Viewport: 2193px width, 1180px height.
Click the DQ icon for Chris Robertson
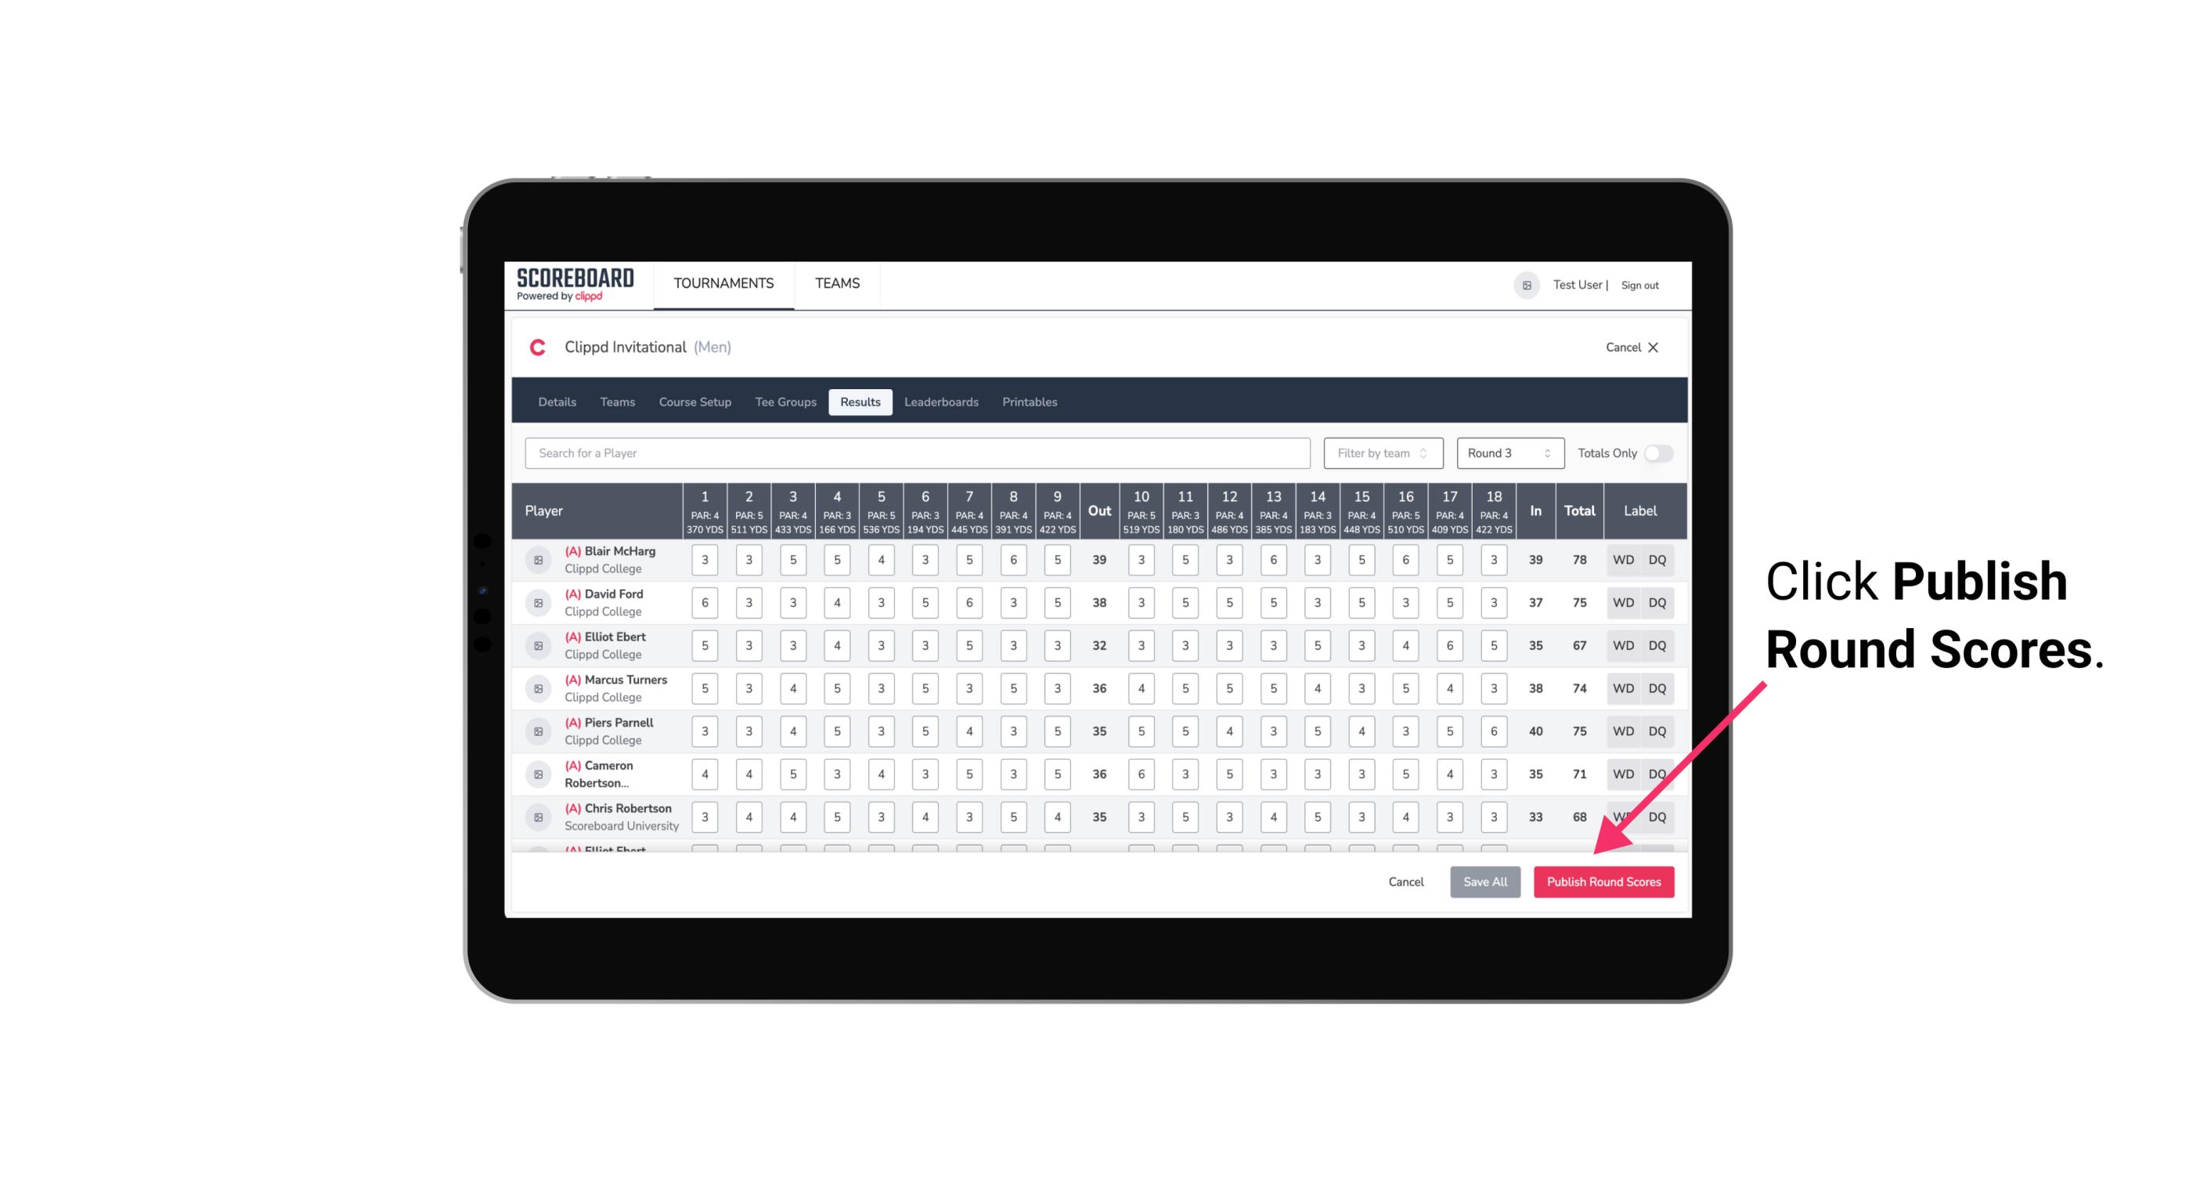pos(1660,815)
